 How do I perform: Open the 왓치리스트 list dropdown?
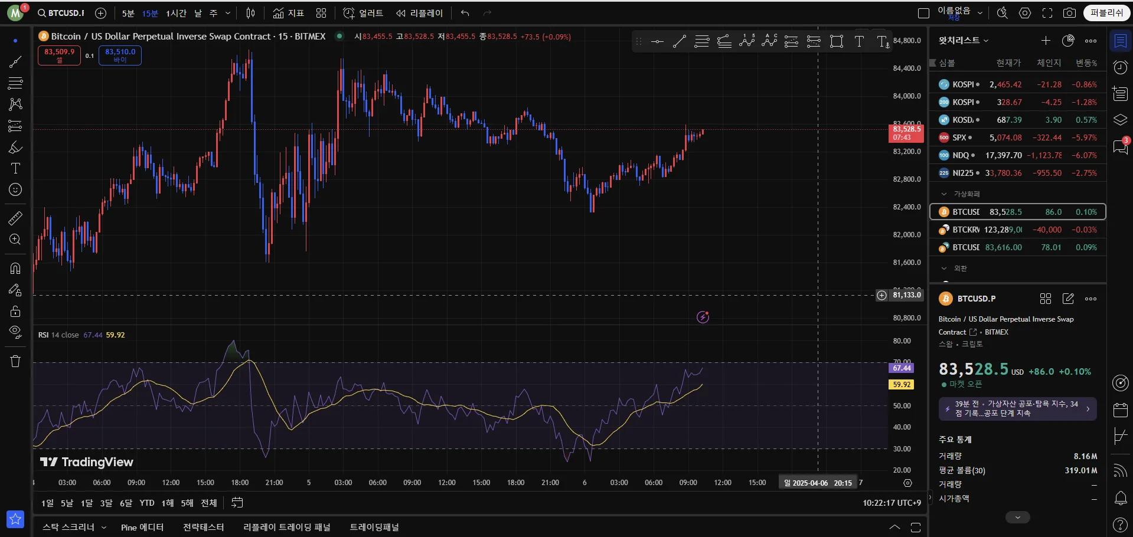pyautogui.click(x=964, y=40)
